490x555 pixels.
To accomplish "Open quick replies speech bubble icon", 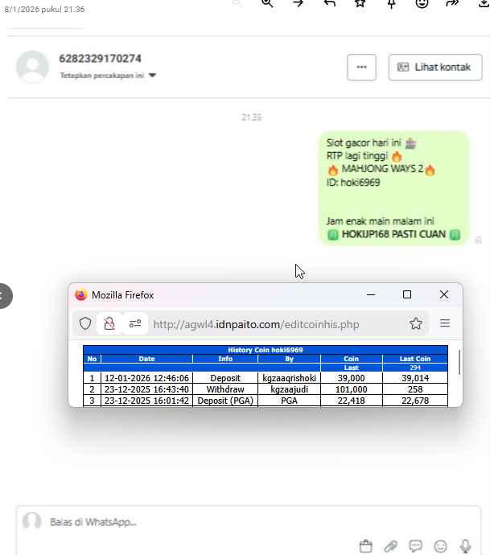I will click(x=415, y=546).
